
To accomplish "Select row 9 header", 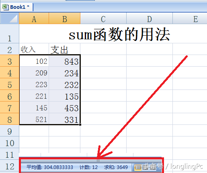I will point(10,130).
